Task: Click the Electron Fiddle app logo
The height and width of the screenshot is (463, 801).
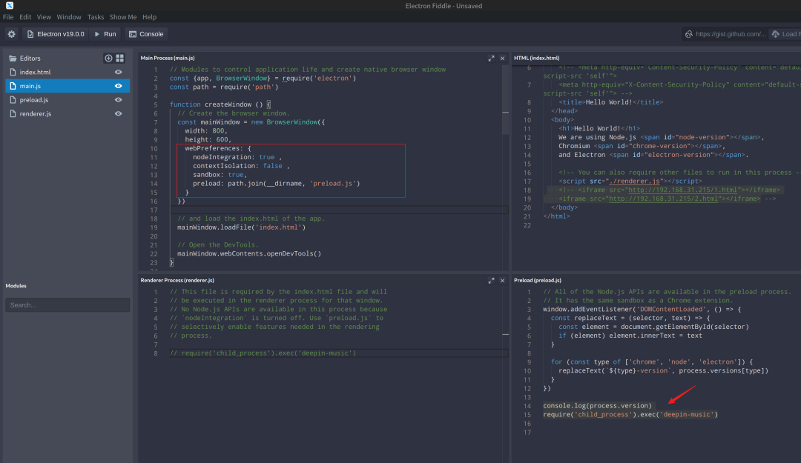Action: pos(9,6)
